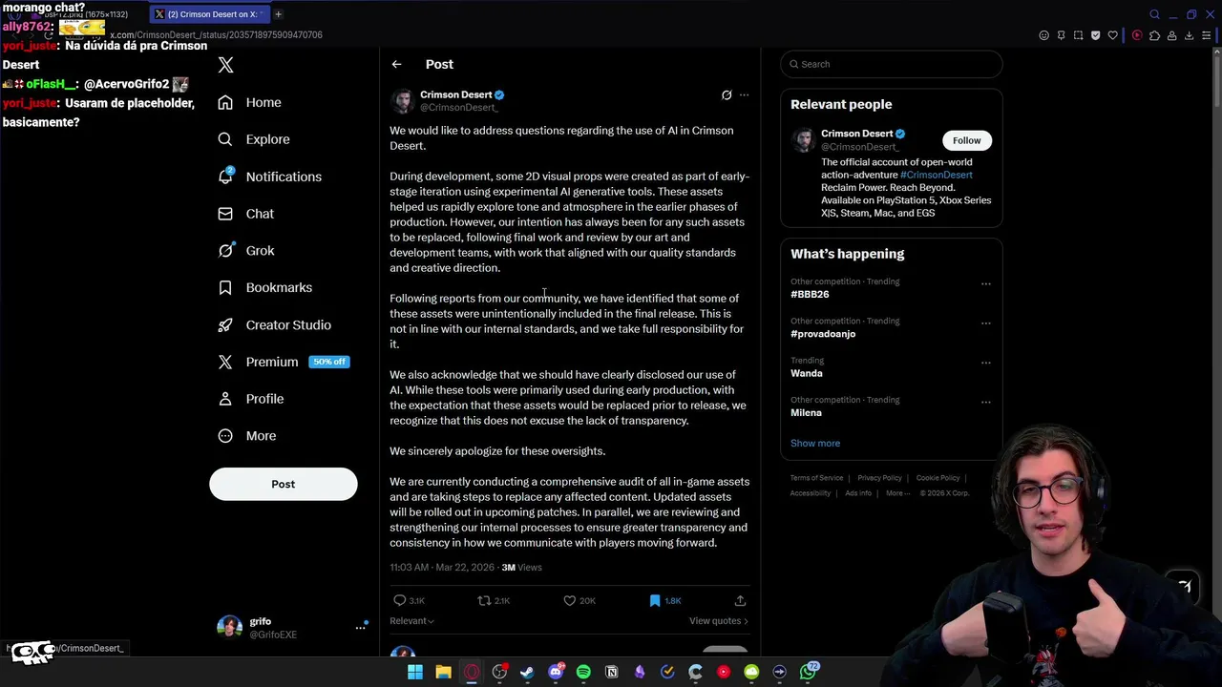Expand the More sidebar menu
Image resolution: width=1222 pixels, height=687 pixels.
(246, 436)
